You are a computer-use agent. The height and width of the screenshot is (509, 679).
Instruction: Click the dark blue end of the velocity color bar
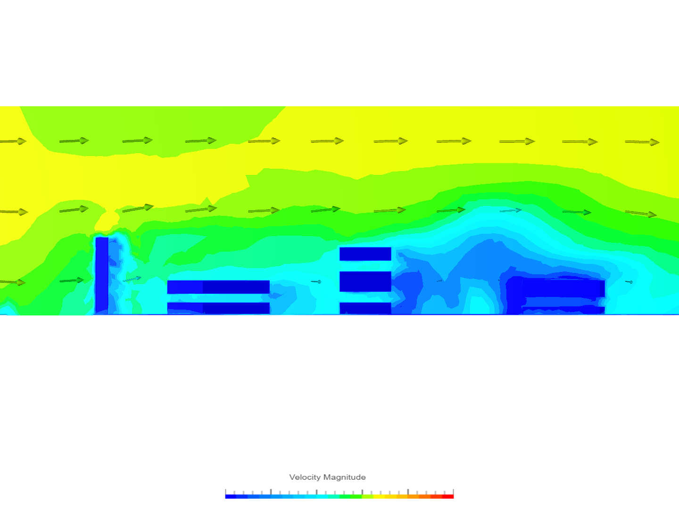pos(231,496)
